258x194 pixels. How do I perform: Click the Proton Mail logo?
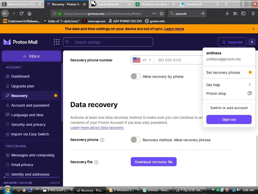coord(21,42)
